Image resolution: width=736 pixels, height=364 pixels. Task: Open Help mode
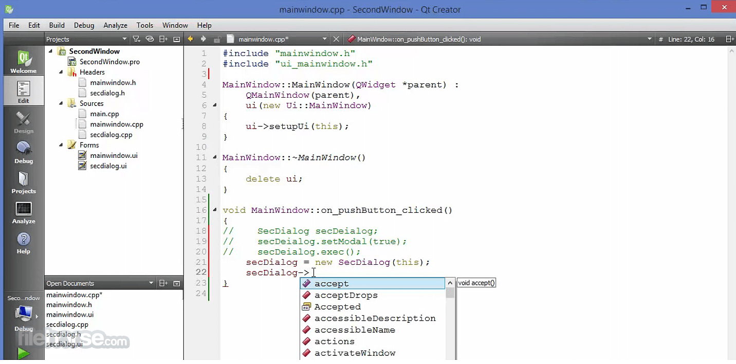point(23,243)
